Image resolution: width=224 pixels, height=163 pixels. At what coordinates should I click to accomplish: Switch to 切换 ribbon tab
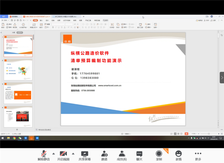[53, 20]
